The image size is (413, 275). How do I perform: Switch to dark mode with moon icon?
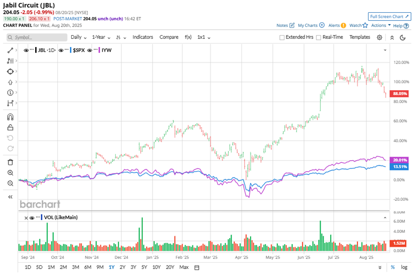[x=402, y=38]
